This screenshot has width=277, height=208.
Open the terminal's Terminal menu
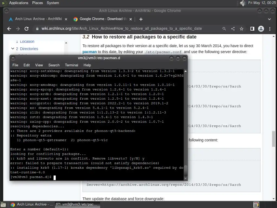(71, 65)
